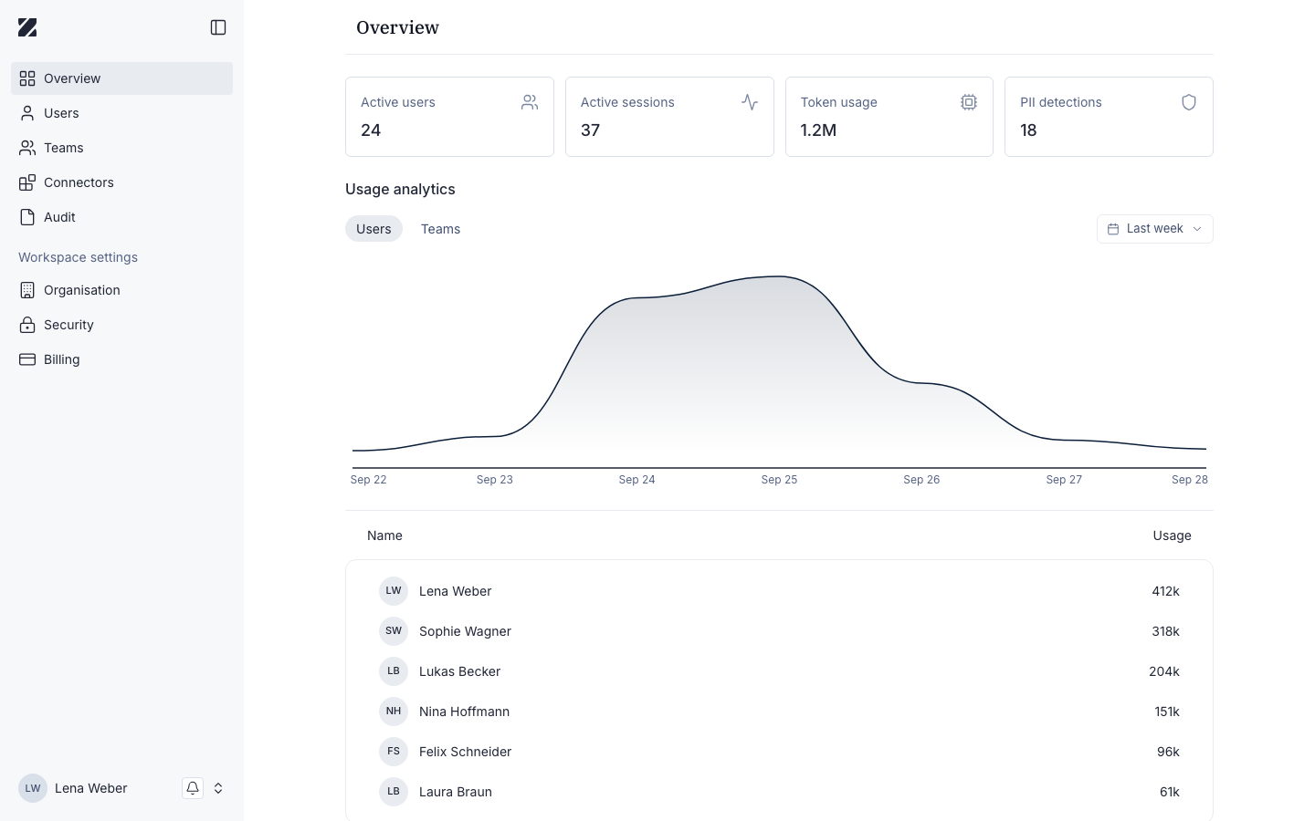Click the 412k usage value
The width and height of the screenshot is (1315, 821).
coord(1165,591)
